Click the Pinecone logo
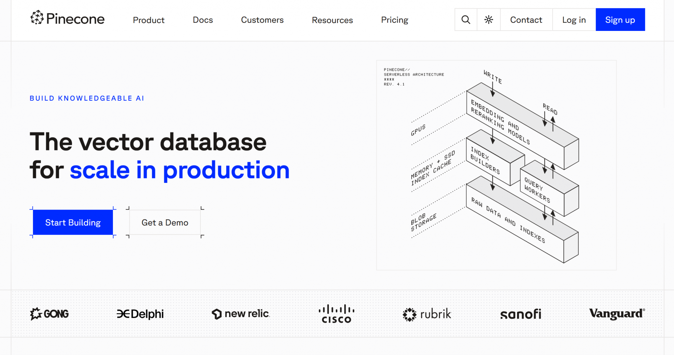 pyautogui.click(x=67, y=19)
